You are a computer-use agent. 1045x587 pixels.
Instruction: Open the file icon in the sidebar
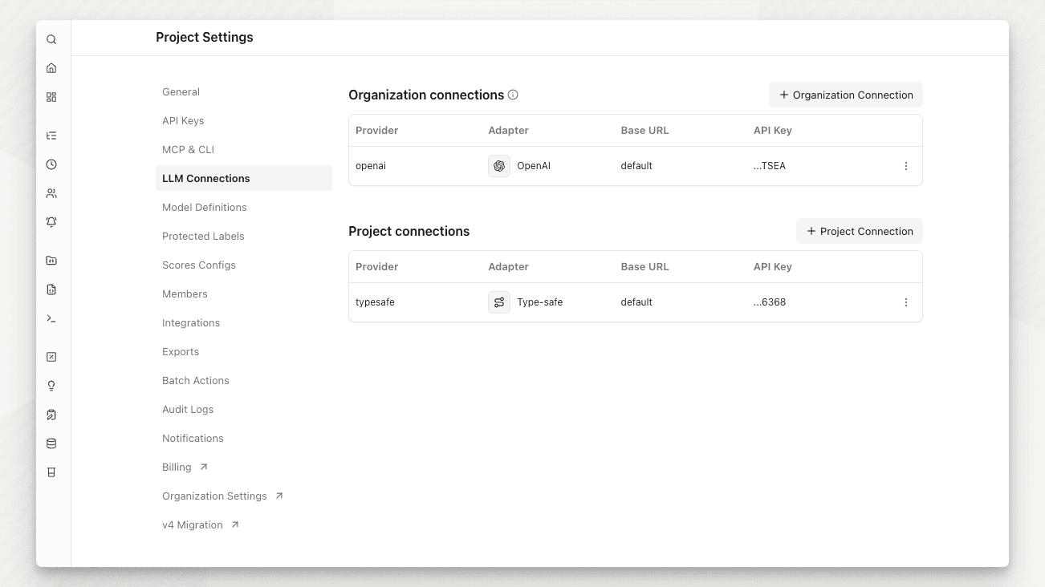click(51, 289)
